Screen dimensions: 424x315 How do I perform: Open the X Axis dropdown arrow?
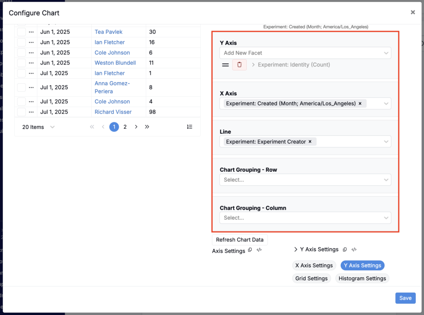click(x=386, y=103)
